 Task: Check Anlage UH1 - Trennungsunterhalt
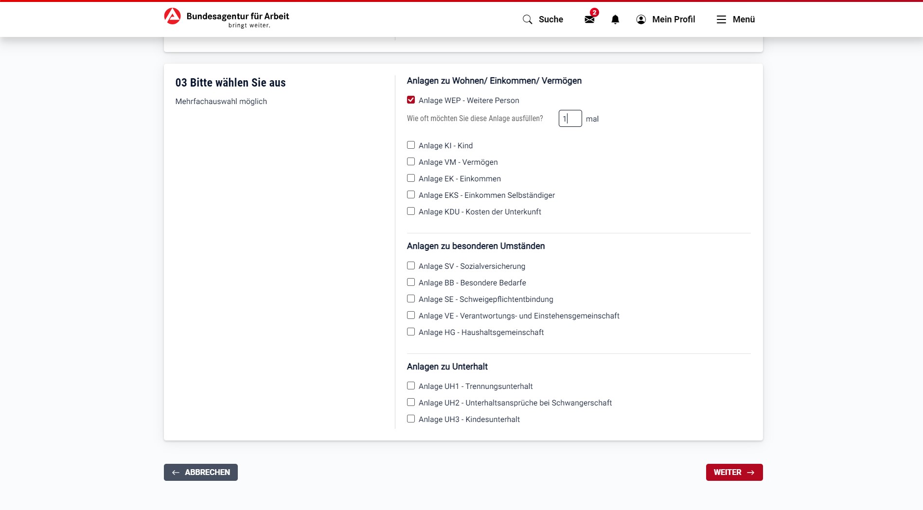click(411, 386)
